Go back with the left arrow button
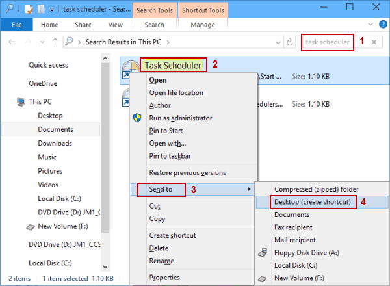The width and height of the screenshot is (390, 286). 12,42
